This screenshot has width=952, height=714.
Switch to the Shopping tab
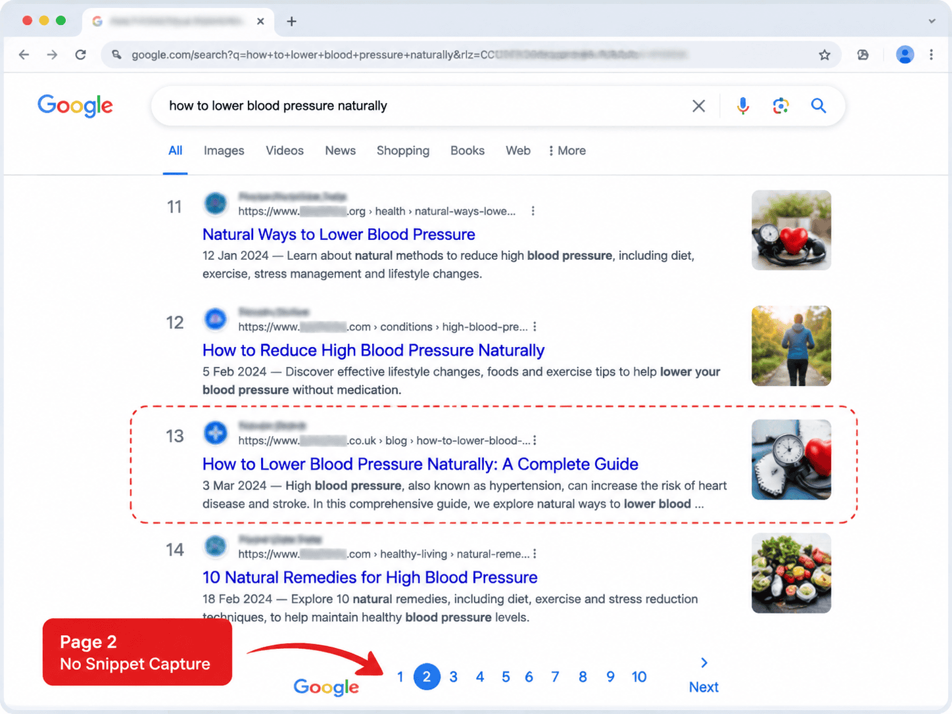pyautogui.click(x=403, y=151)
